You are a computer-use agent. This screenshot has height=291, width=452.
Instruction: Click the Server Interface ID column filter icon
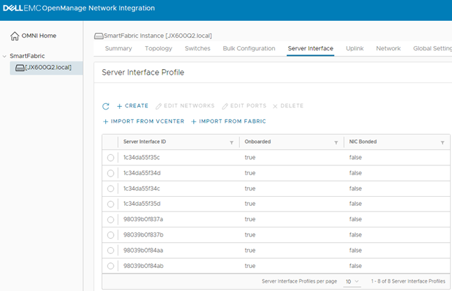click(232, 142)
